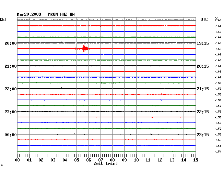This screenshot has width=223, height=169.
Task: Click the "Zeit [min]" axis title
Action: pos(106,164)
